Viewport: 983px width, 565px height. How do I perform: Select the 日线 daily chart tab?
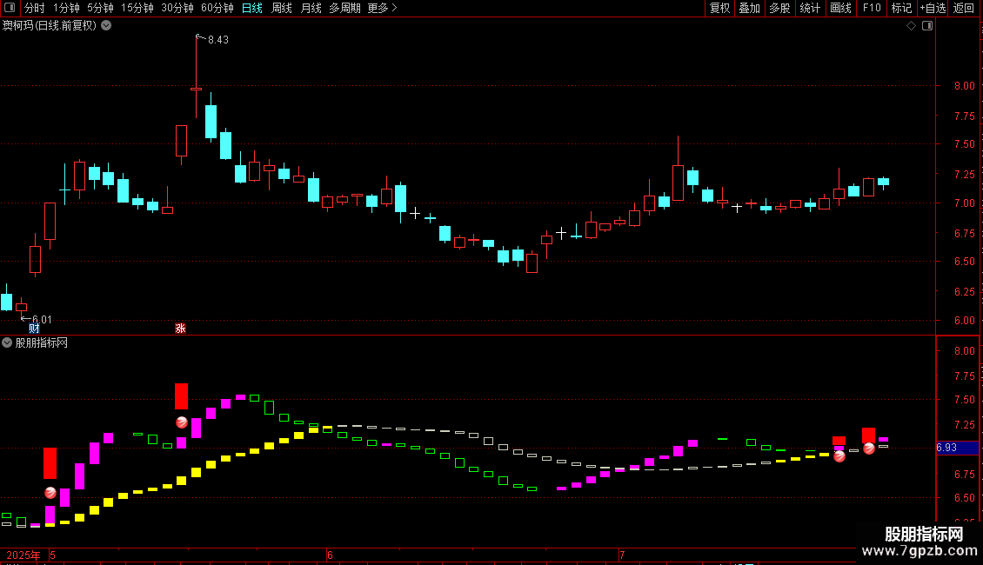click(x=252, y=8)
